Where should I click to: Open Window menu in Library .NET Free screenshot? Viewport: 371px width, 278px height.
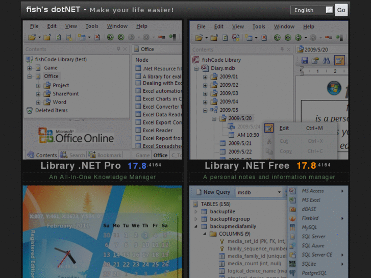[x=284, y=27]
